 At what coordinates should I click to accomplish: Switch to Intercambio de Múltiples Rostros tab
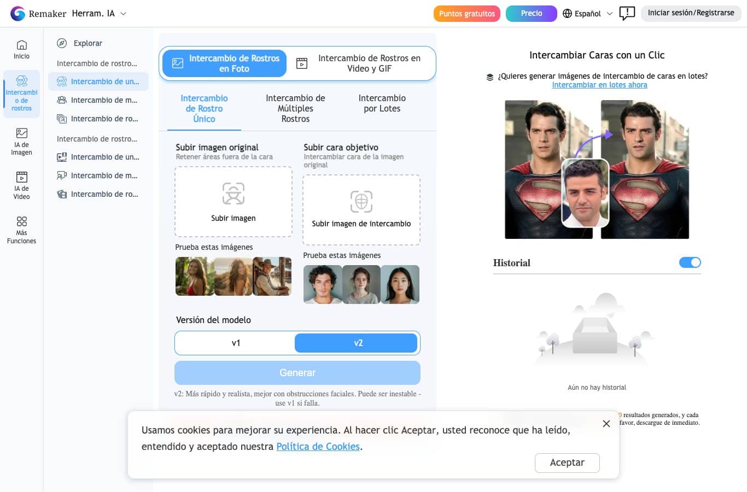[x=295, y=108]
